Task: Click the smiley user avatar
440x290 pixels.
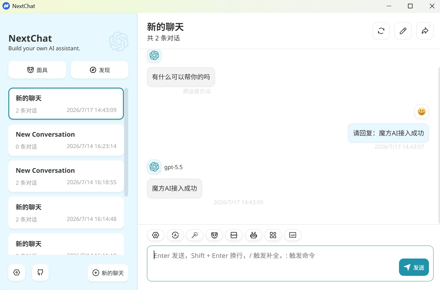Action: 422,111
